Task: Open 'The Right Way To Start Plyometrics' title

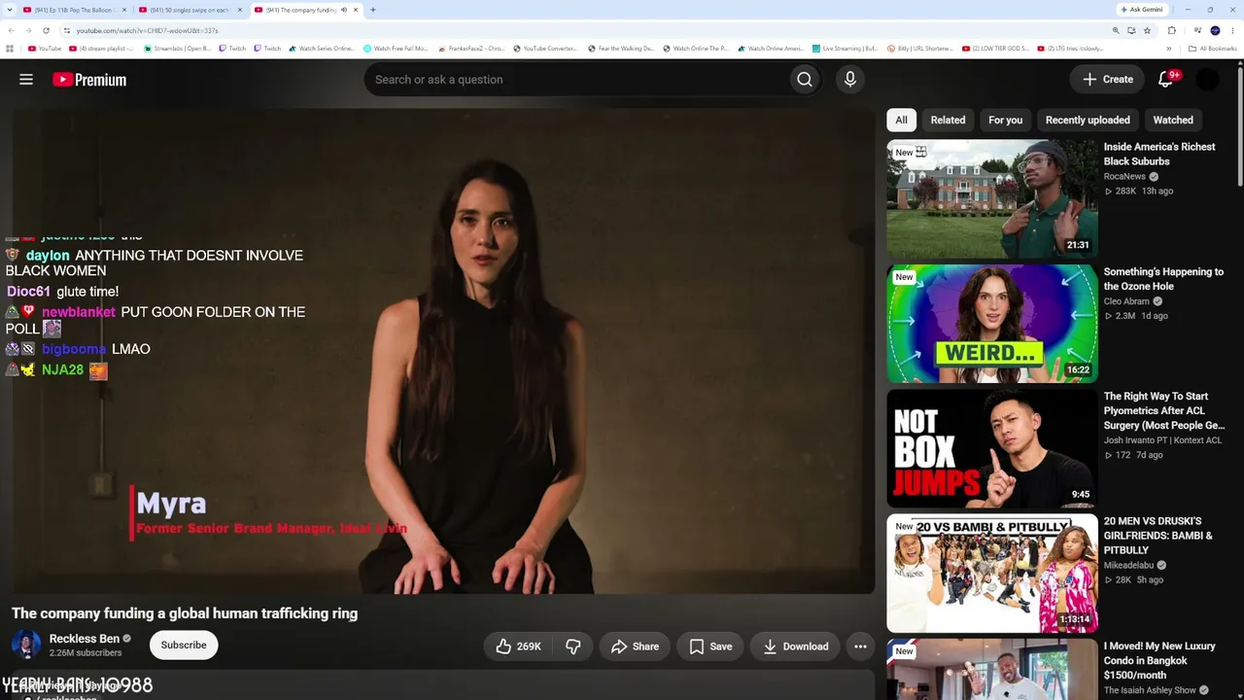Action: coord(1164,410)
